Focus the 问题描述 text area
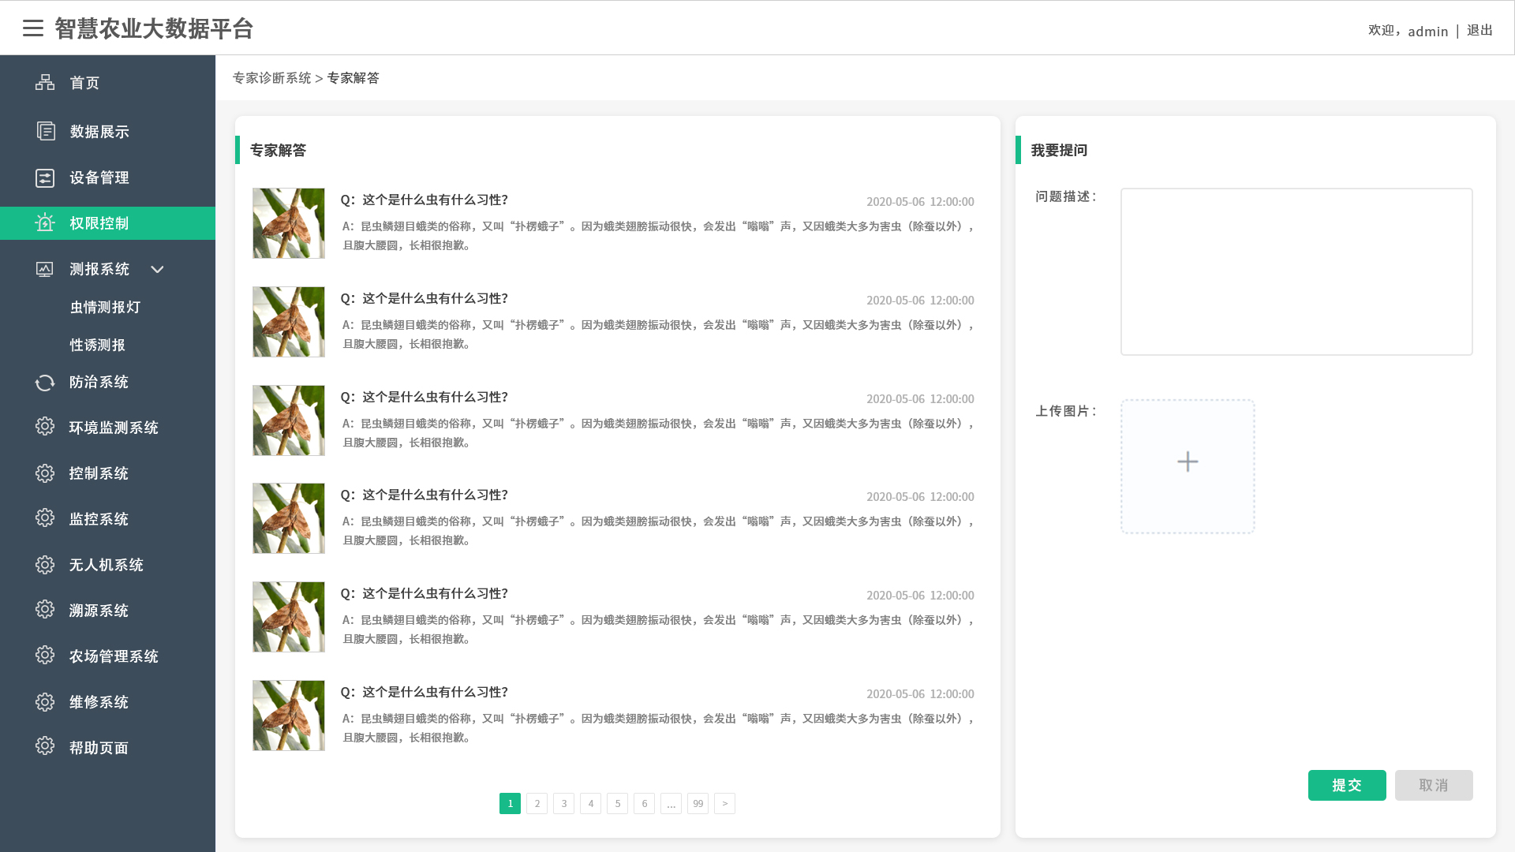 (x=1296, y=271)
